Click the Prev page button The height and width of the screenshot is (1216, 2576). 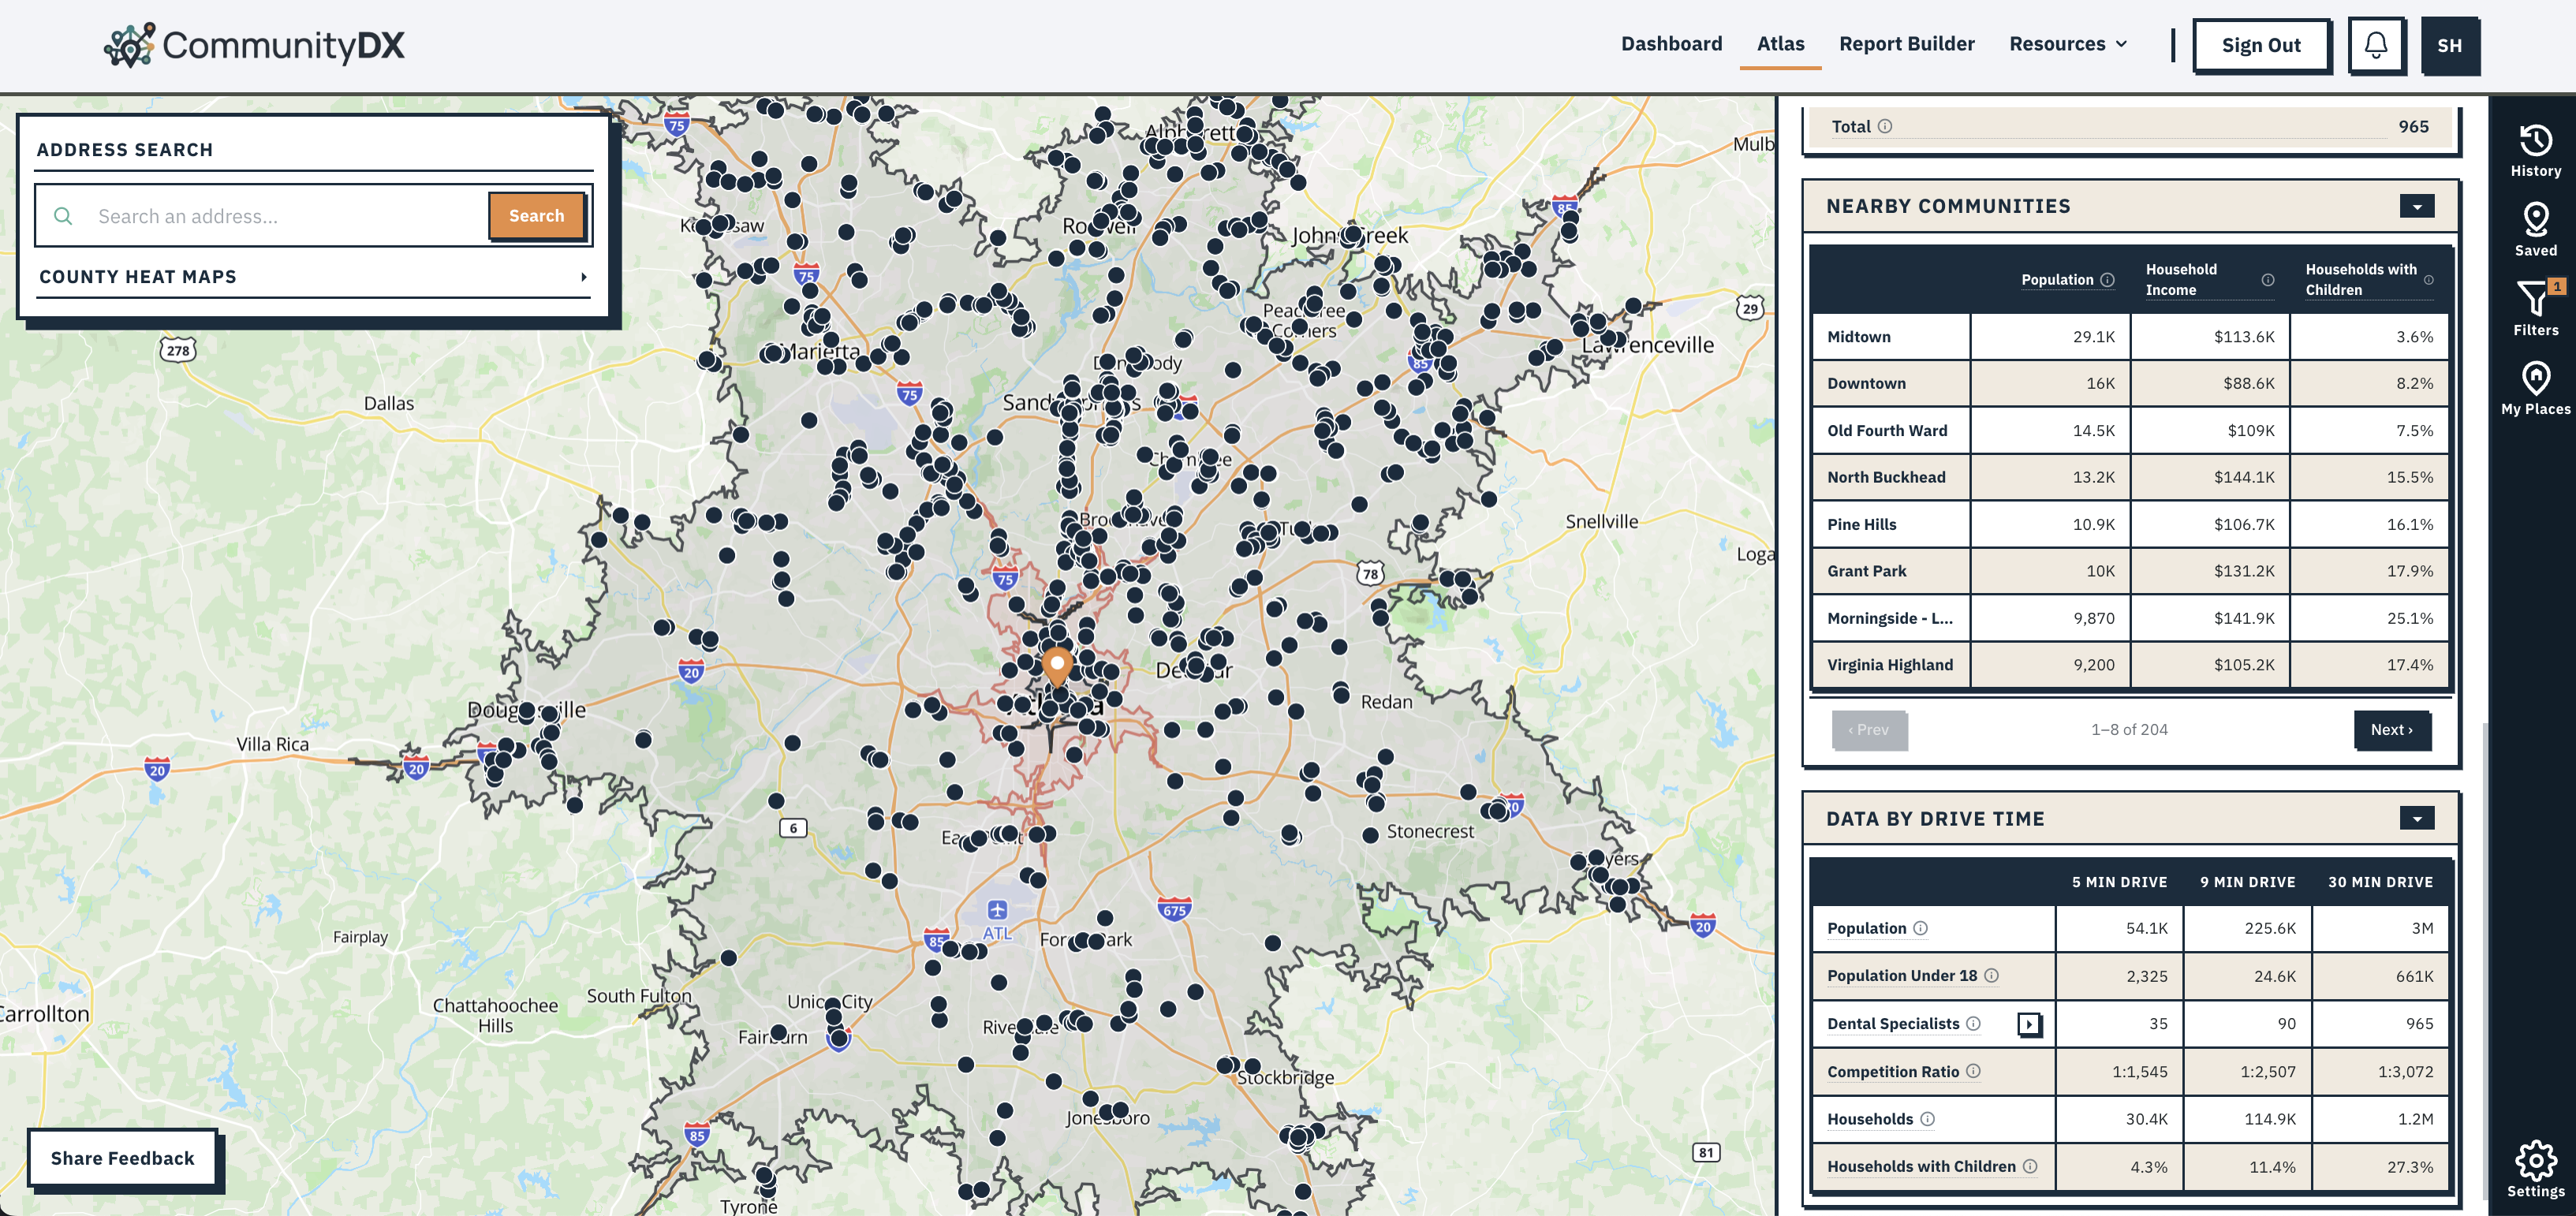[x=1868, y=729]
